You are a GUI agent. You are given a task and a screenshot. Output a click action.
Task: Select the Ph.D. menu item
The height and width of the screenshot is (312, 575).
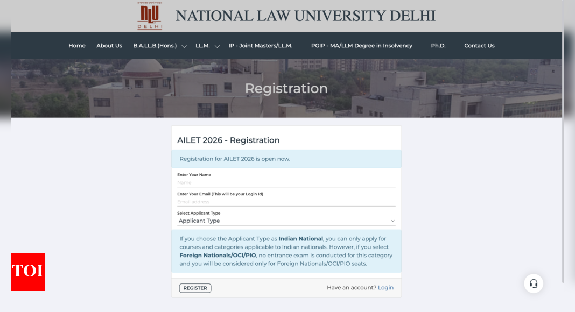coord(438,46)
